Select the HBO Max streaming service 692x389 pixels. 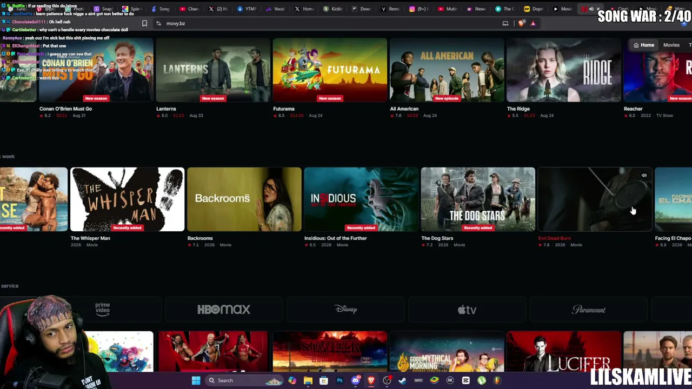224,310
